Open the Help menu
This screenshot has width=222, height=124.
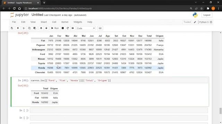89,22
